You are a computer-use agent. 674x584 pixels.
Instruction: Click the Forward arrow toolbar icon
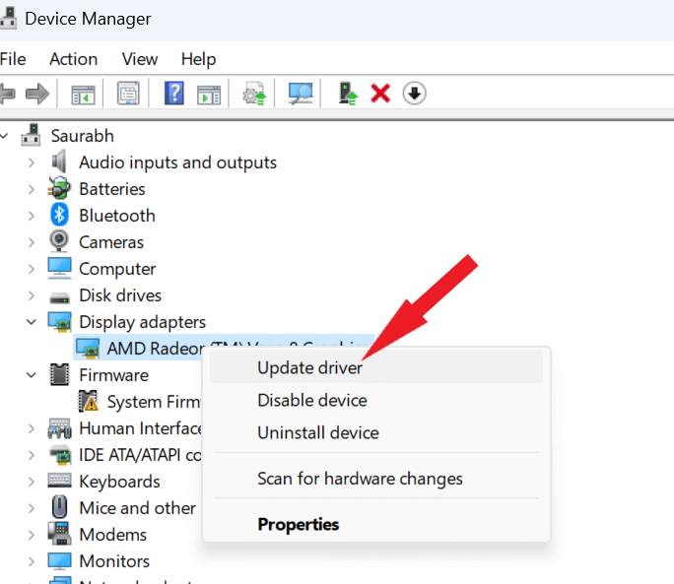click(x=37, y=94)
